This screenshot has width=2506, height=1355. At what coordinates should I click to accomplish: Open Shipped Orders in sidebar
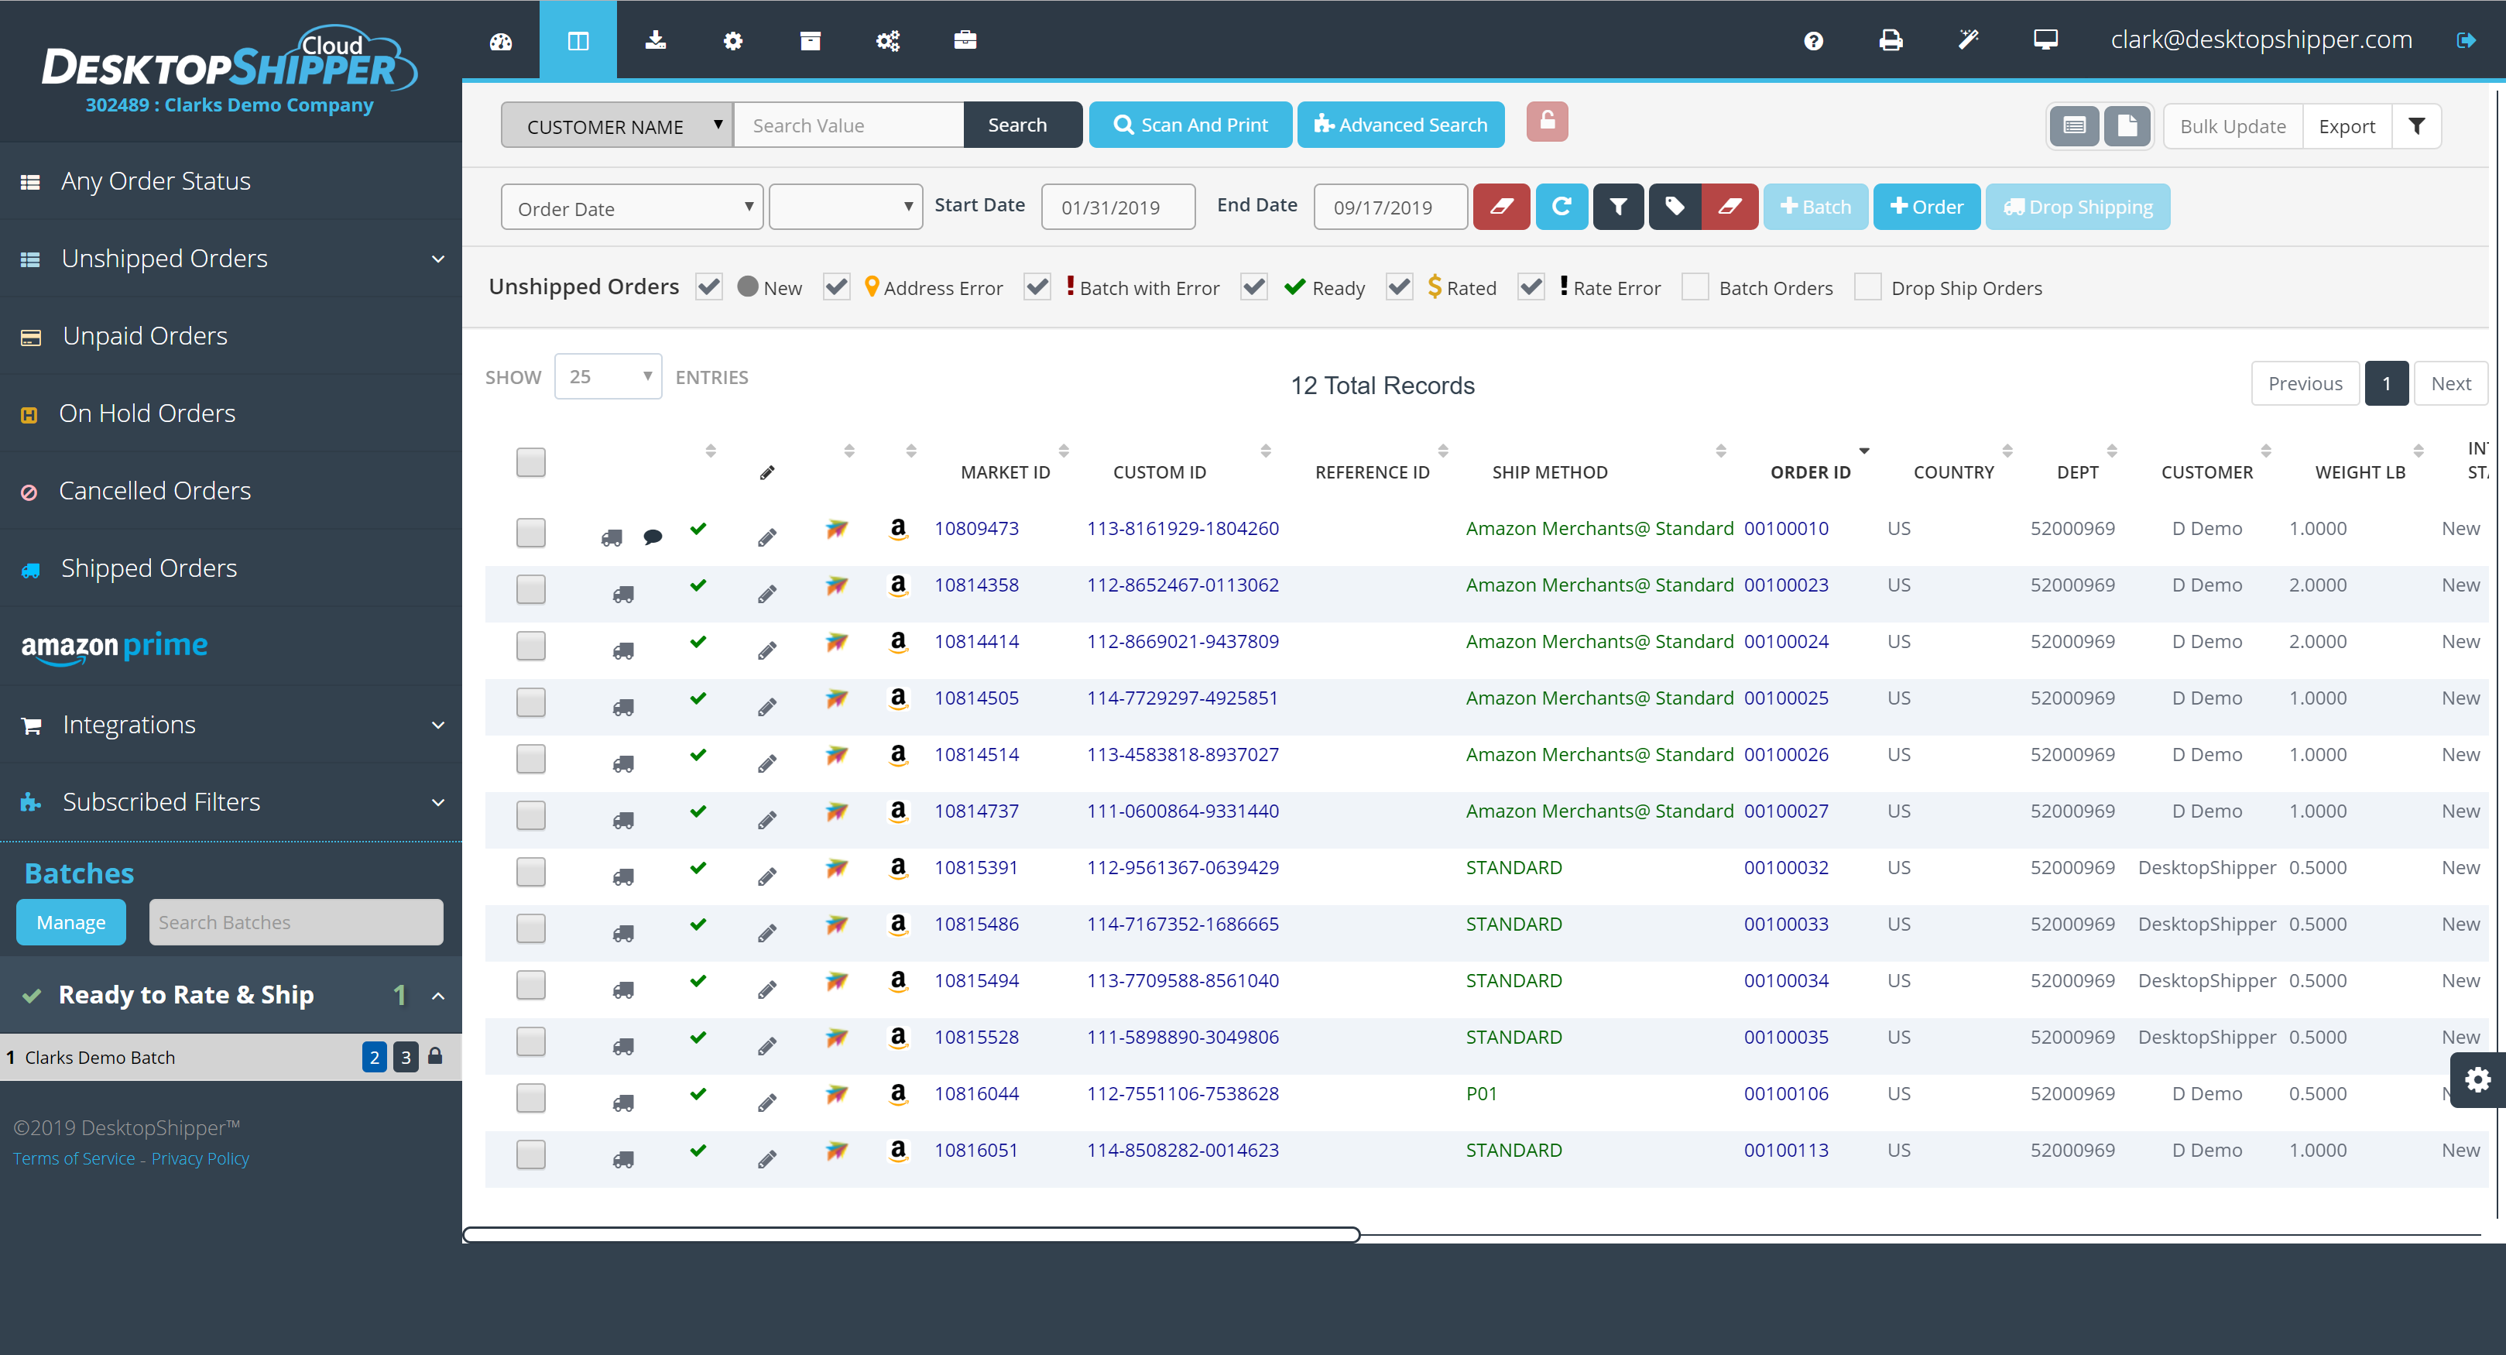click(149, 568)
